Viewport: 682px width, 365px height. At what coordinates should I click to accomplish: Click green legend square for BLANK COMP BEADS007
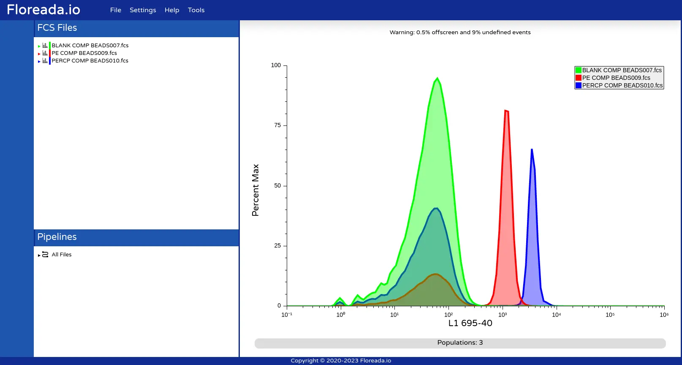(578, 70)
